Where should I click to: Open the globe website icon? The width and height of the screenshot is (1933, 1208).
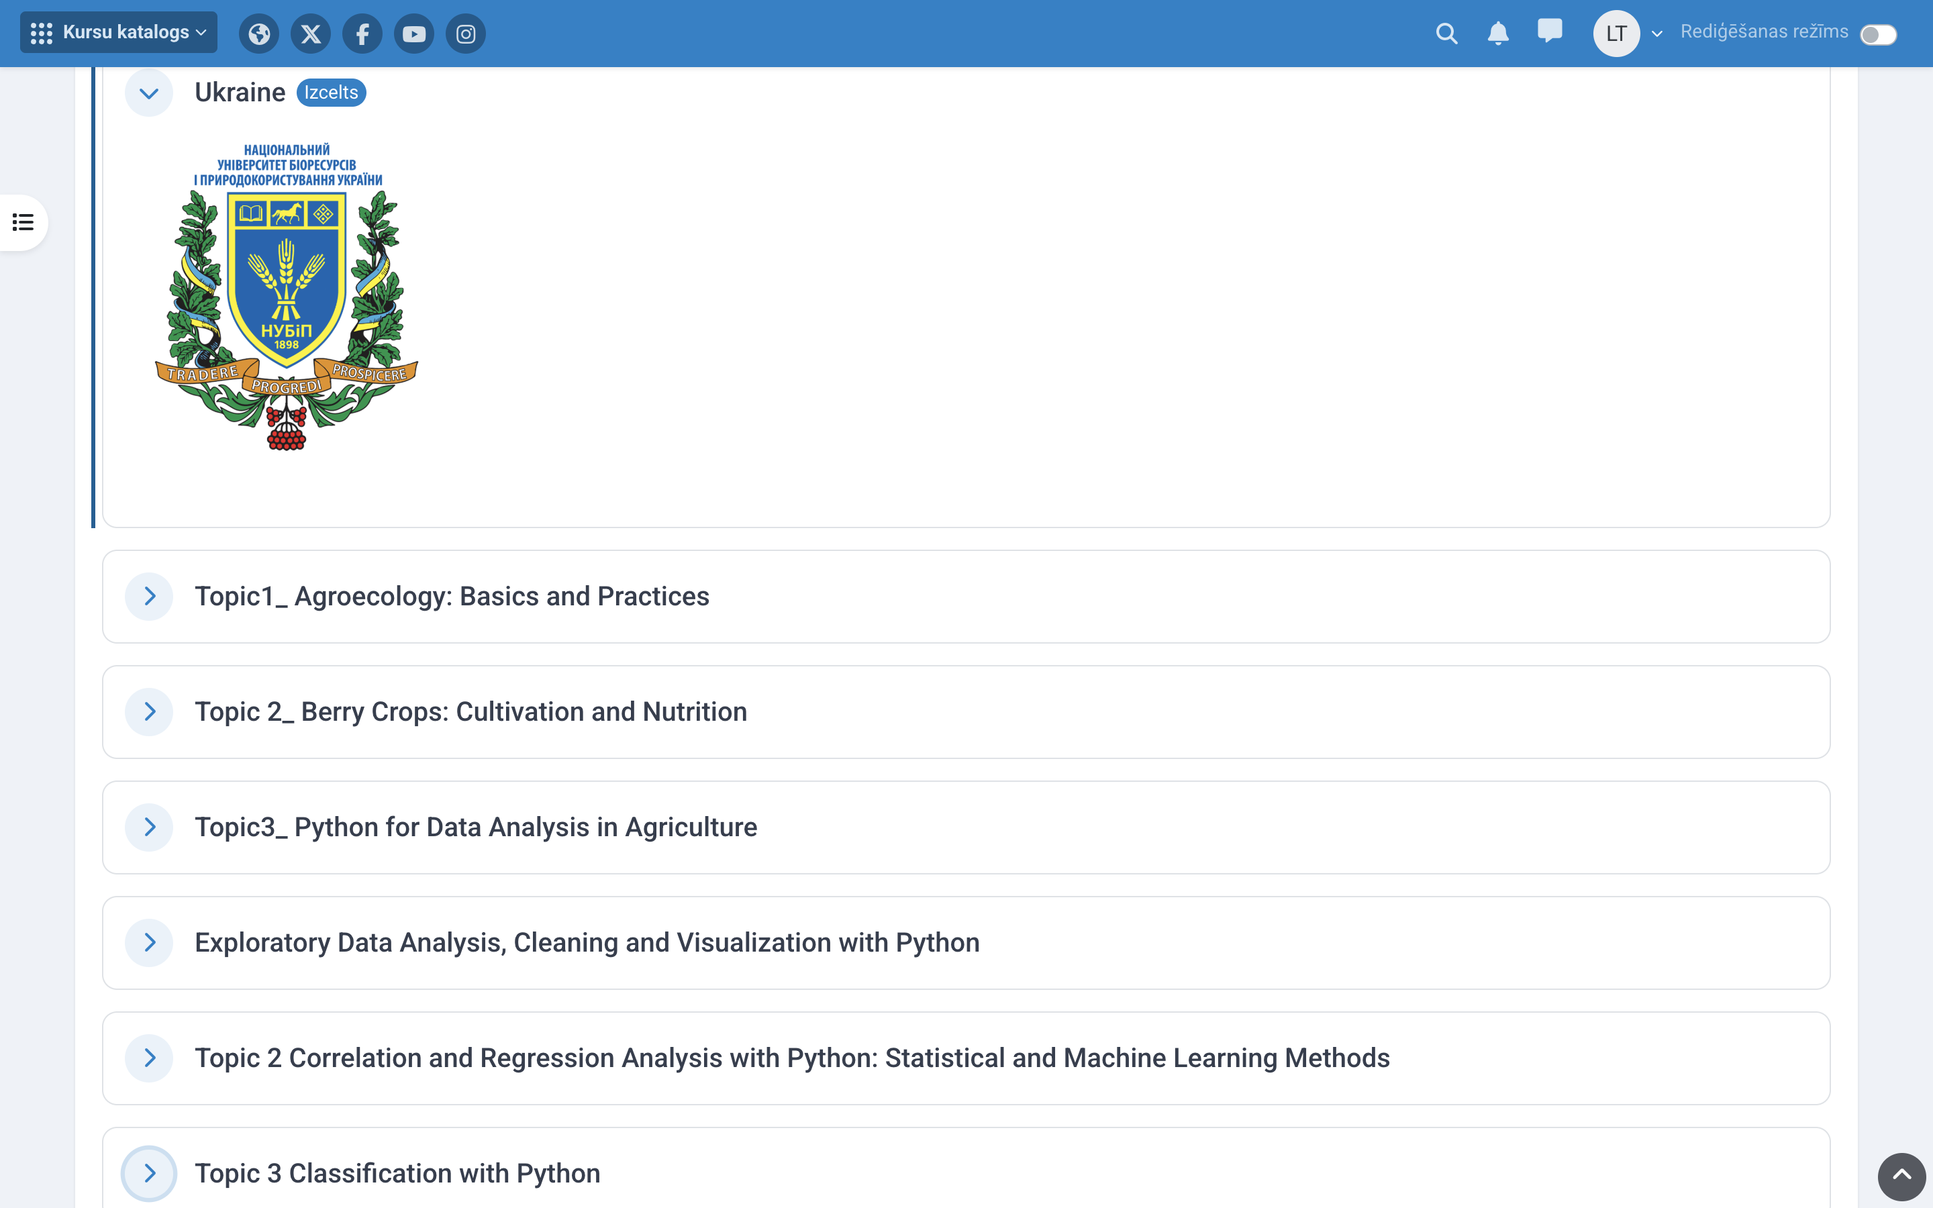259,34
